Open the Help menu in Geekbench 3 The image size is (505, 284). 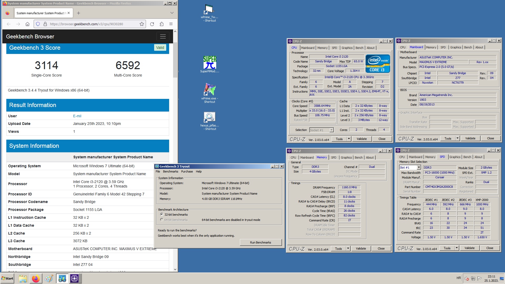click(199, 171)
